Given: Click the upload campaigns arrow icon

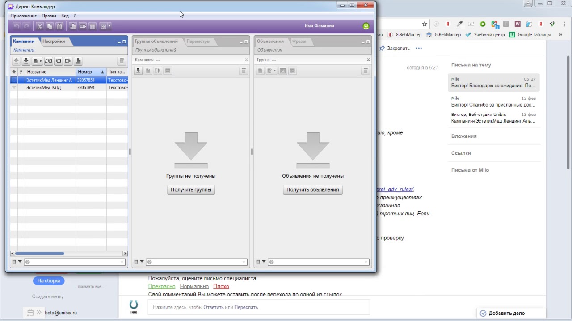Looking at the screenshot, I should click(x=16, y=61).
